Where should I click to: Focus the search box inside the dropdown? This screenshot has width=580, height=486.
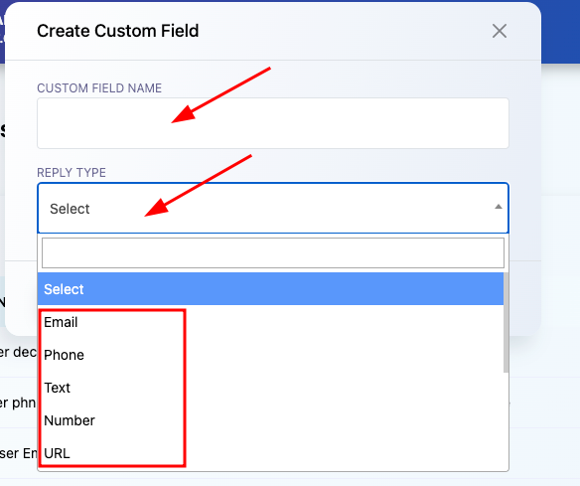point(273,253)
